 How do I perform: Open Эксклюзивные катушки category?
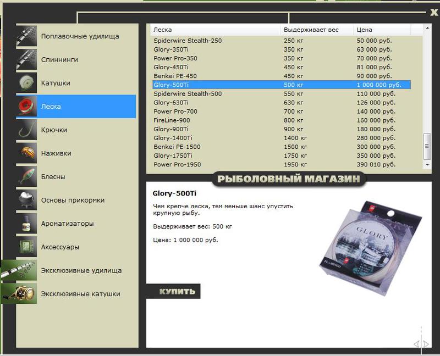click(80, 294)
